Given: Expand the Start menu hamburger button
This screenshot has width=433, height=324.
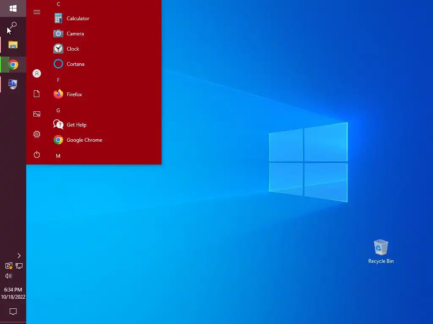Looking at the screenshot, I should [x=37, y=12].
